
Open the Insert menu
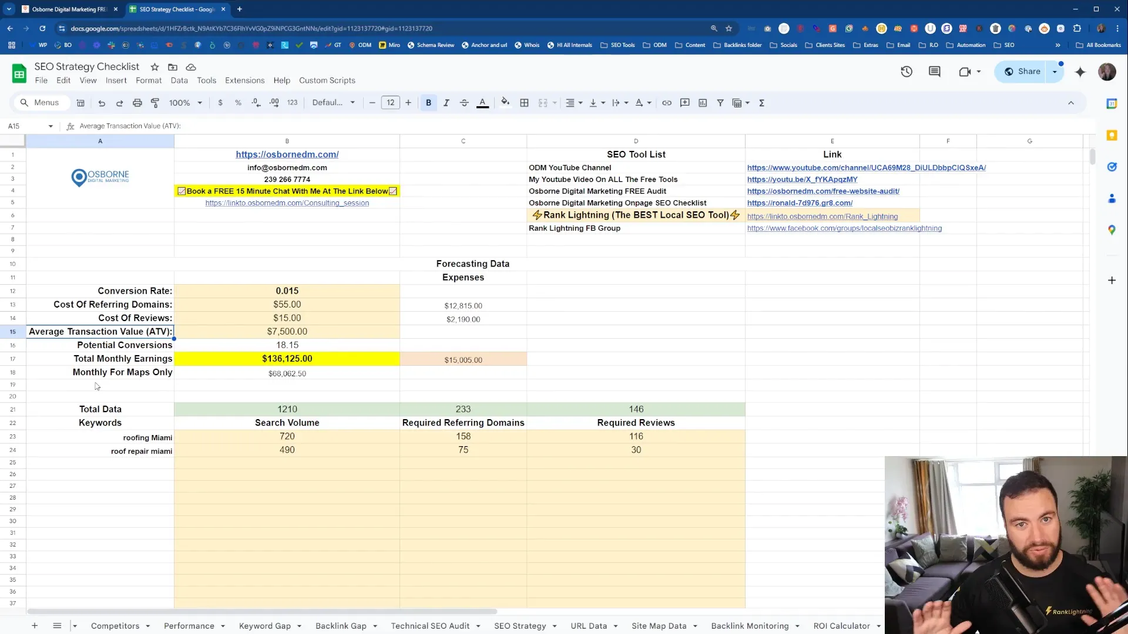click(116, 80)
